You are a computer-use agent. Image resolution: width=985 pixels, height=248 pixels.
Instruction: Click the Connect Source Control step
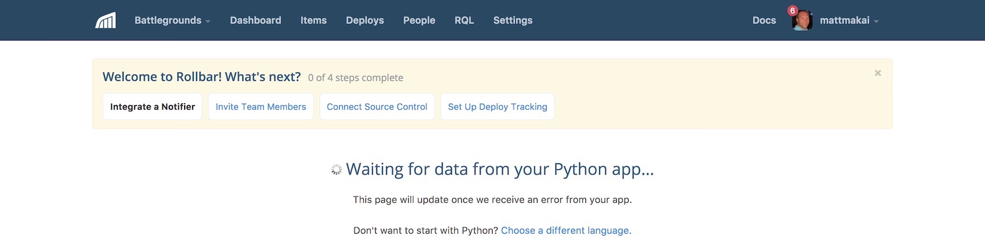tap(377, 107)
